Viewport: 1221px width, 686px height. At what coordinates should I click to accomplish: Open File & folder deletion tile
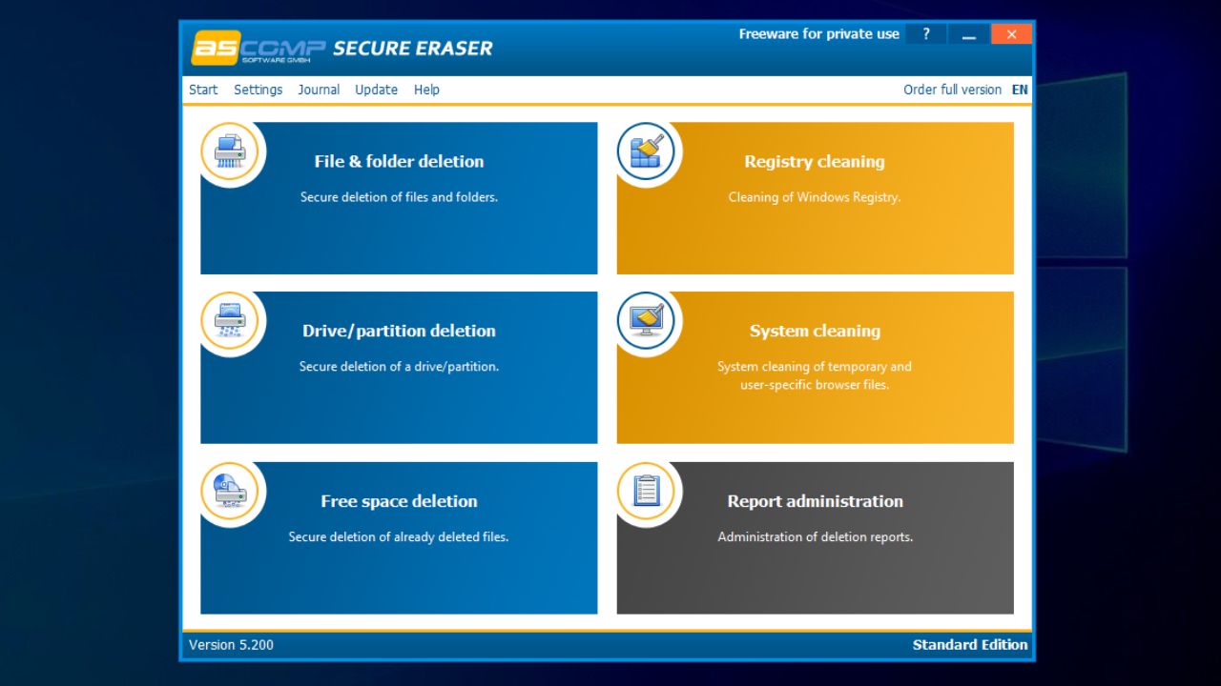(x=399, y=198)
